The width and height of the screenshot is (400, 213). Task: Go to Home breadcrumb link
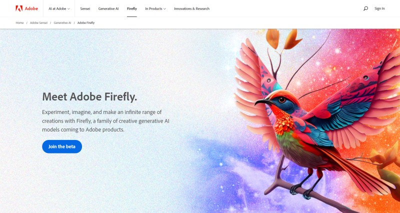[x=19, y=22]
